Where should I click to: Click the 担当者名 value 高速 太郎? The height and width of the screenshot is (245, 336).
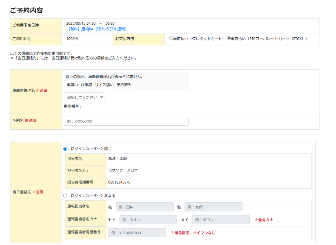[118, 158]
